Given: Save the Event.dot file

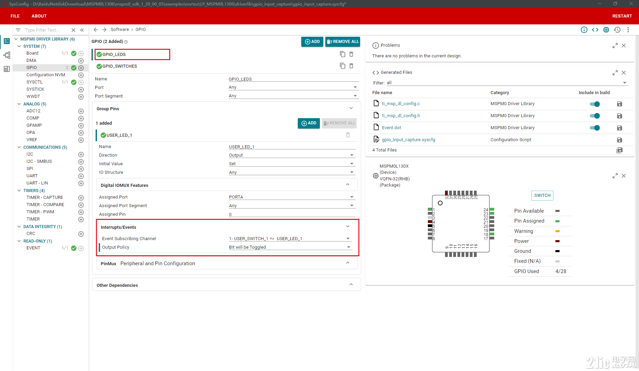Looking at the screenshot, I should coord(619,128).
